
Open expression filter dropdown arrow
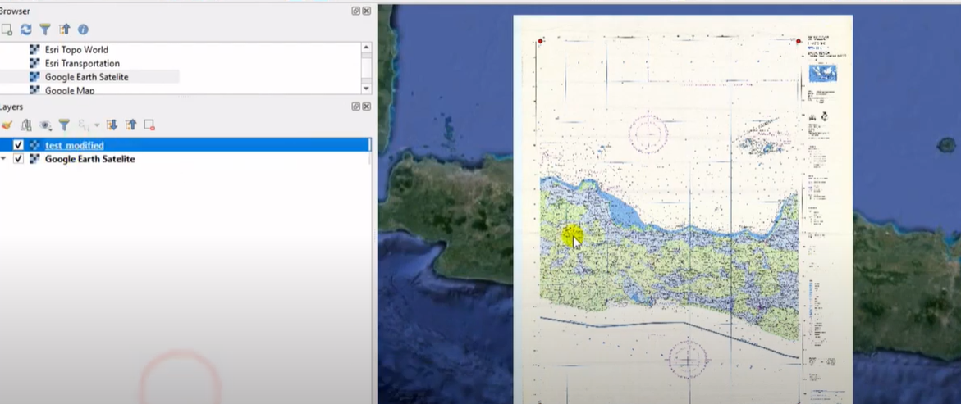click(x=96, y=125)
